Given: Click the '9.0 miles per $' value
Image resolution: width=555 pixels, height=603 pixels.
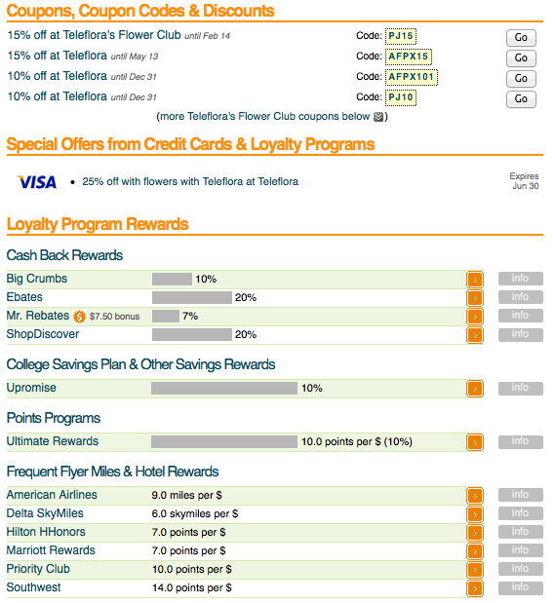Looking at the screenshot, I should (187, 495).
